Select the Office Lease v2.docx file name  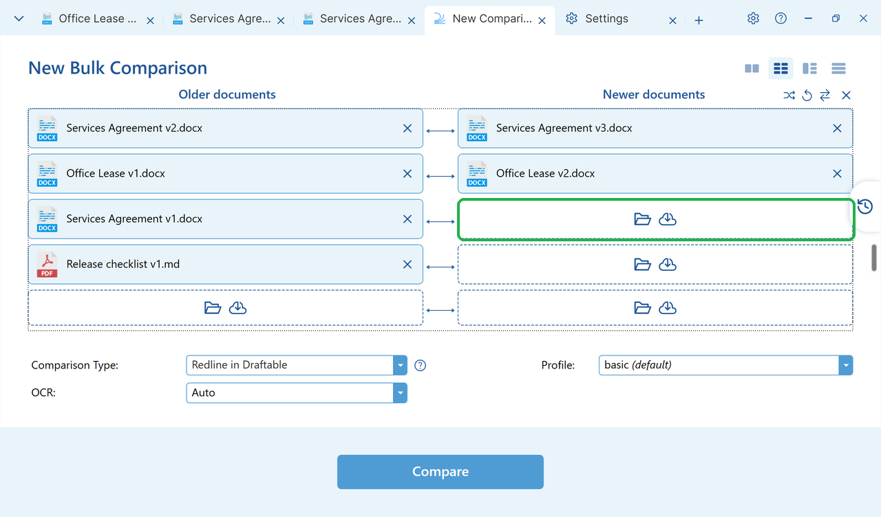point(545,174)
